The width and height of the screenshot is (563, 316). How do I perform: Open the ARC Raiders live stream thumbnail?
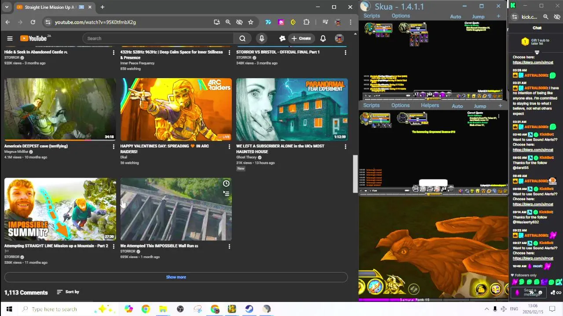(x=176, y=109)
